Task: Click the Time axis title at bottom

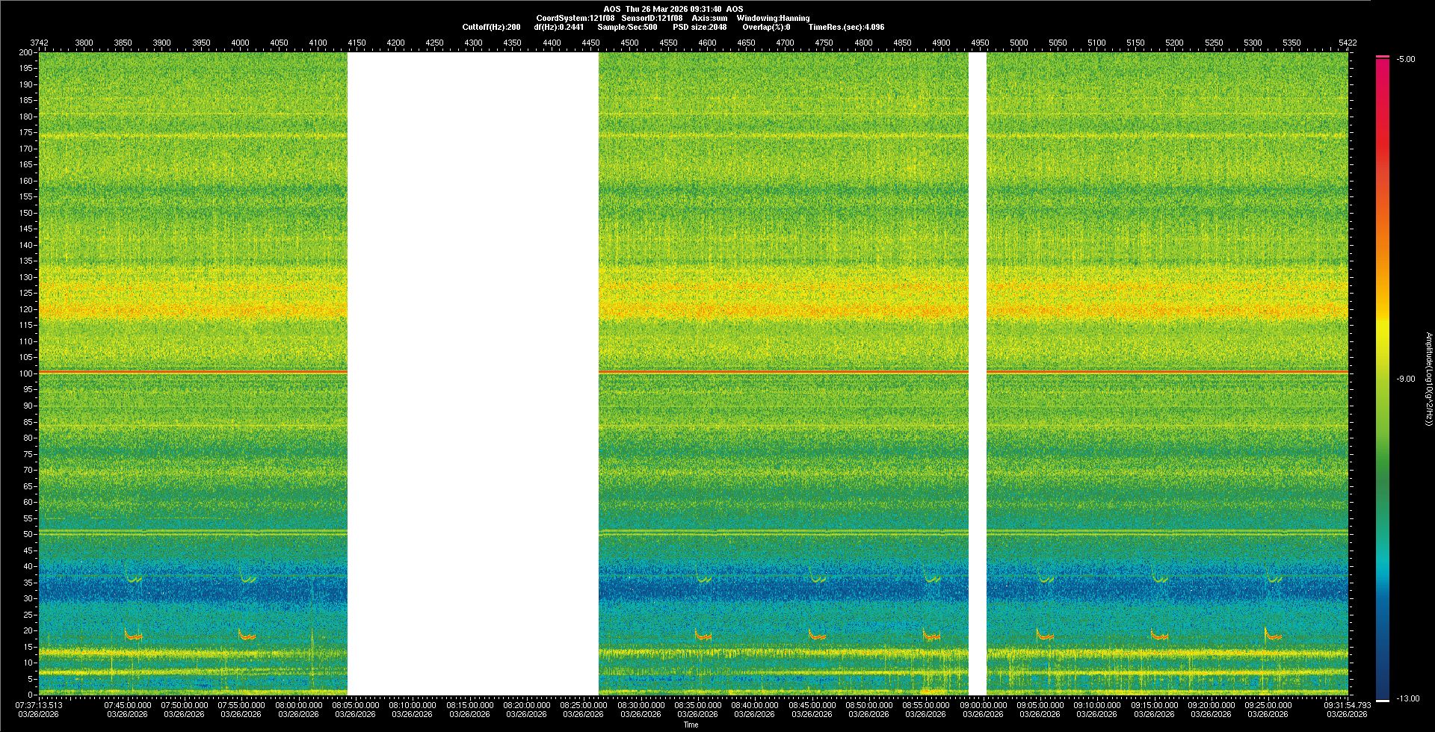Action: (x=691, y=725)
